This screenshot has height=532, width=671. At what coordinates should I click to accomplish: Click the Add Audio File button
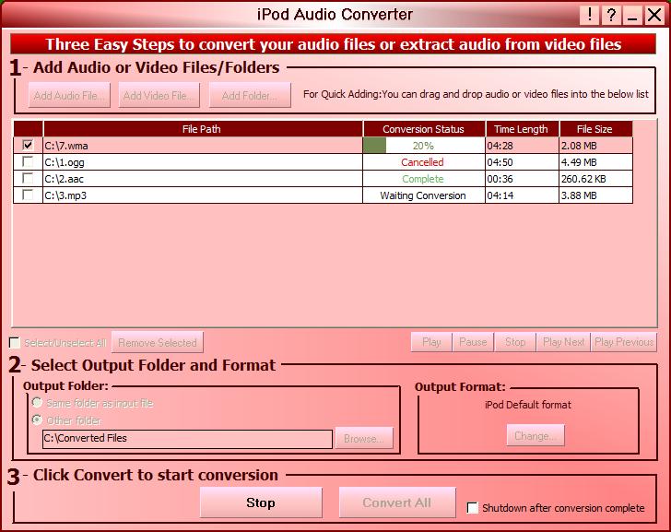point(69,96)
